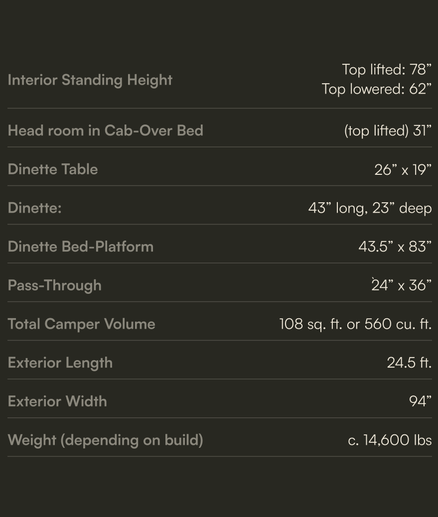
Task: Click the Pass-Through label
Action: click(55, 285)
